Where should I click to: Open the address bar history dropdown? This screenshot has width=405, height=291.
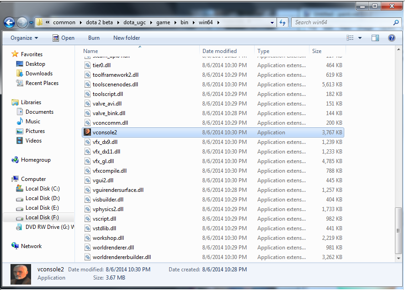click(272, 23)
